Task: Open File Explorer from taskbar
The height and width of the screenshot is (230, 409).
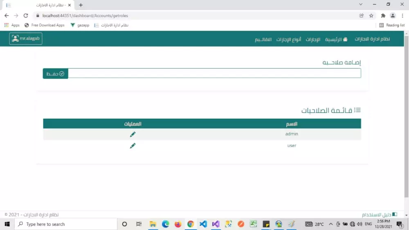Action: coord(153,224)
